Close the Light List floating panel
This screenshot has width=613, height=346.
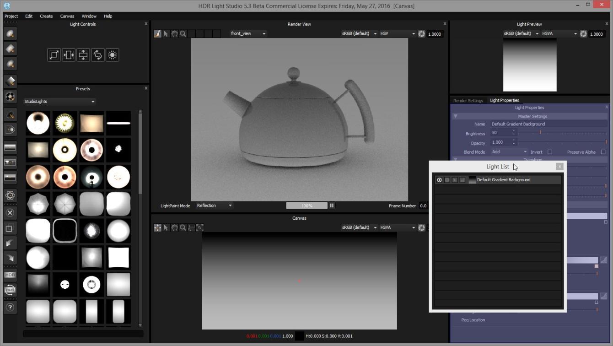(x=559, y=167)
